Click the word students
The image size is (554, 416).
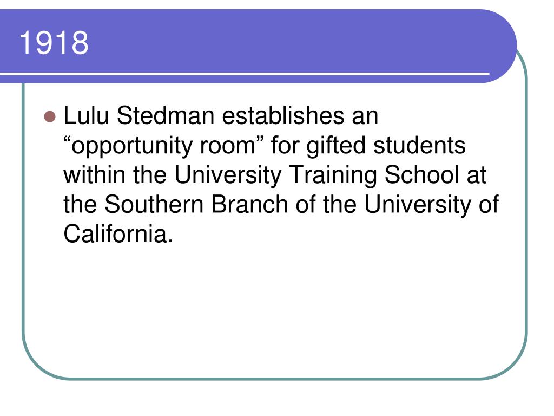419,145
